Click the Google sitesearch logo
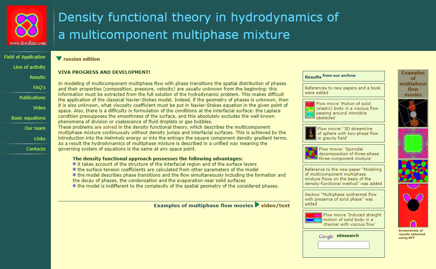Viewport: 436px width, 269px height. point(326,237)
